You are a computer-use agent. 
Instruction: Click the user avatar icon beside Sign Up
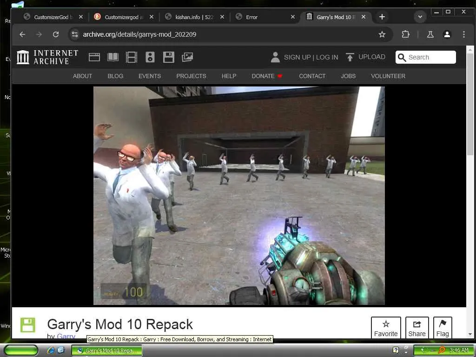click(275, 57)
